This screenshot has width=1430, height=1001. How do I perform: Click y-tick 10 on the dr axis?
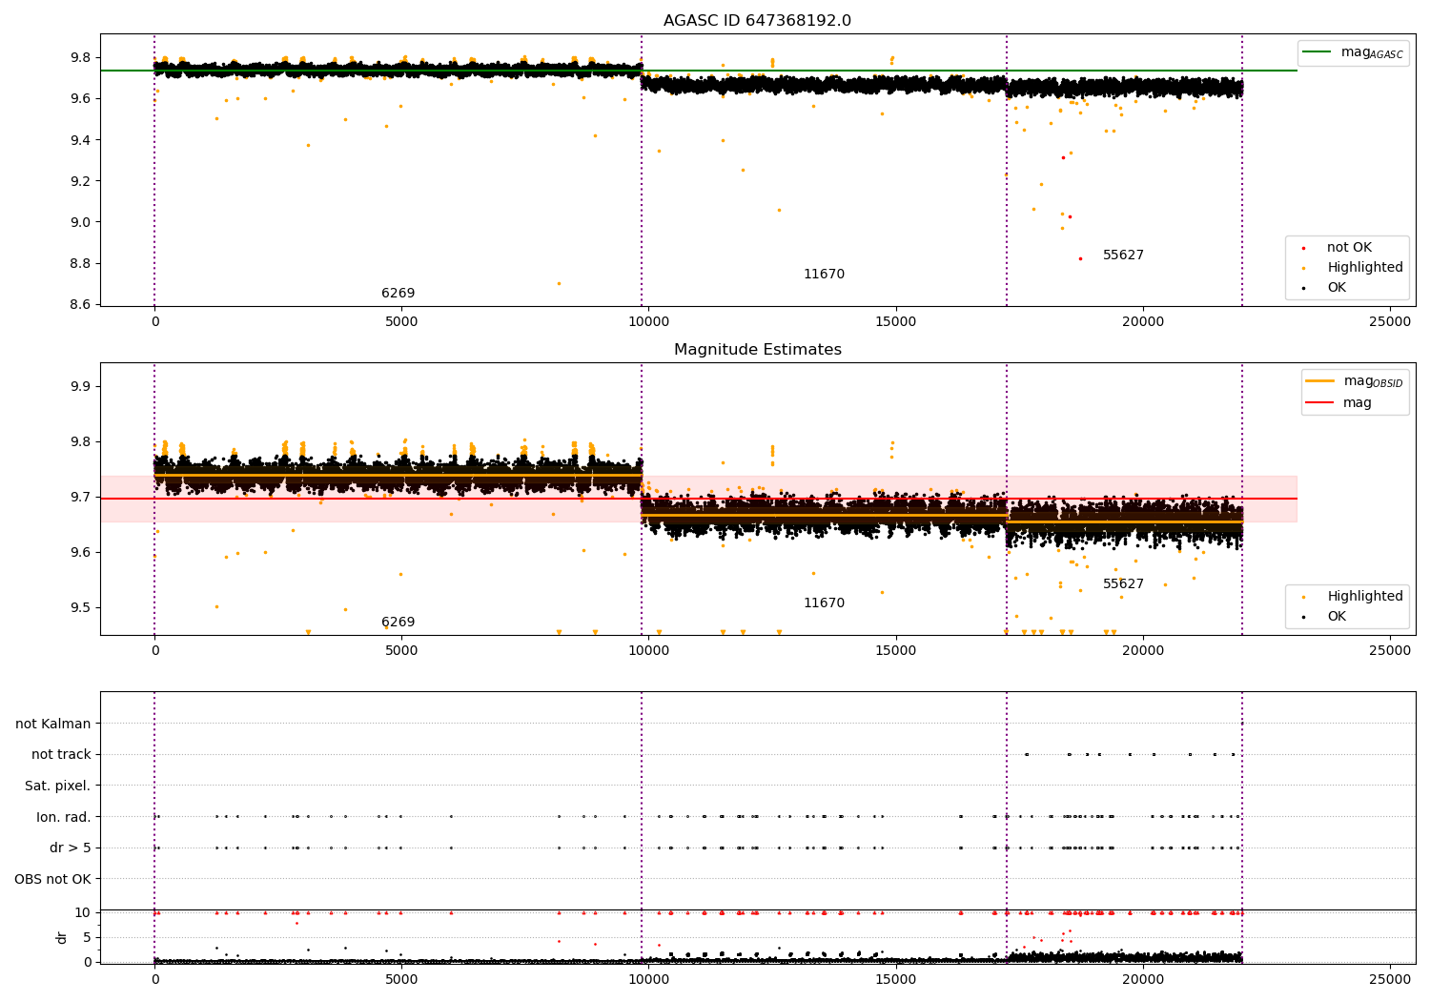(x=83, y=913)
